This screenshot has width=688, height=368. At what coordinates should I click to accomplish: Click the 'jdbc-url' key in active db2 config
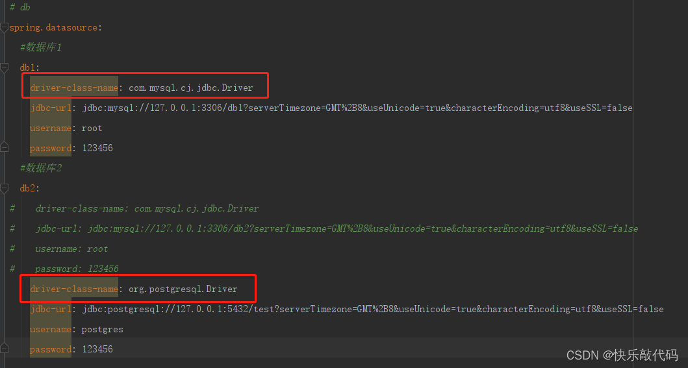pyautogui.click(x=51, y=310)
